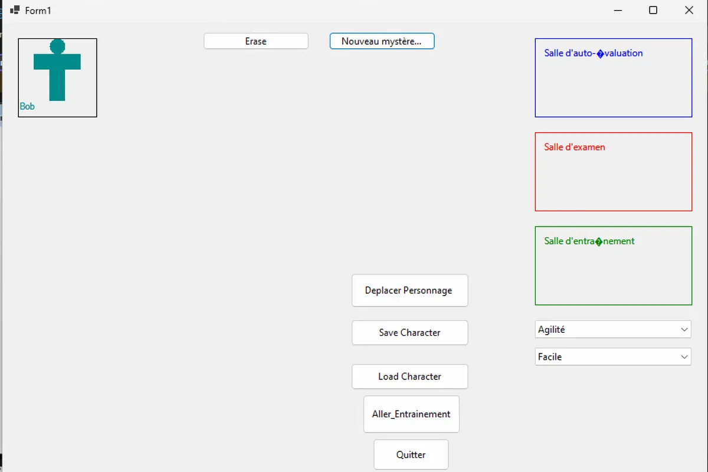Click the blue Salle d'auto-évaluation room box
708x472 pixels.
(614, 78)
